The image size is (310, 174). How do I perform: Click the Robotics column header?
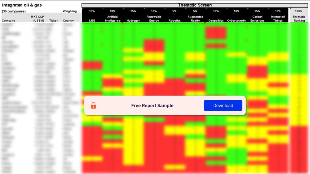coord(174,20)
